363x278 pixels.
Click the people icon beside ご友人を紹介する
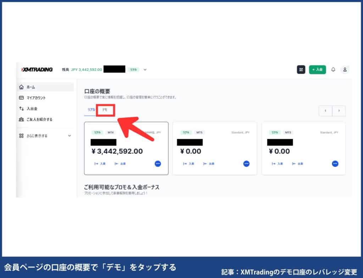tap(21, 119)
